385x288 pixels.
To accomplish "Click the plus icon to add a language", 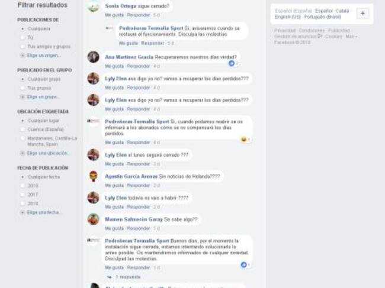I will 362,14.
